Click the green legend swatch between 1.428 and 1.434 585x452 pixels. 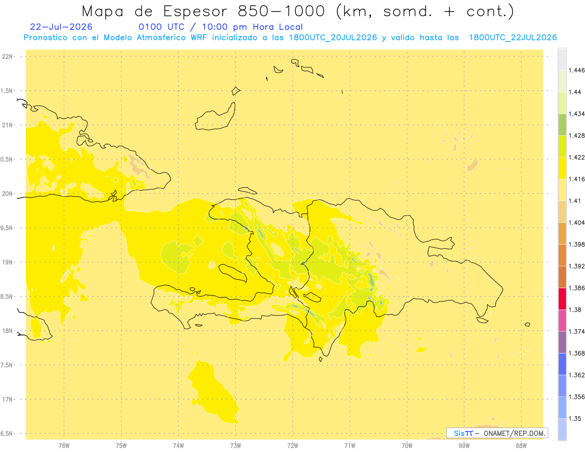562,124
